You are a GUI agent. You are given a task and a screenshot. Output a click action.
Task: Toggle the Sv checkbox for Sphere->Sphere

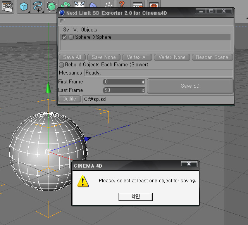pos(64,37)
